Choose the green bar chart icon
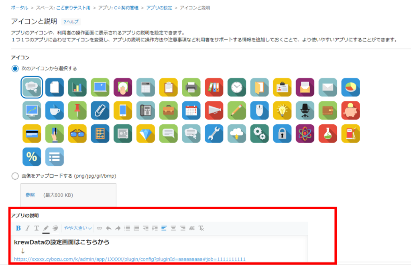The width and height of the screenshot is (411, 265). (77, 87)
